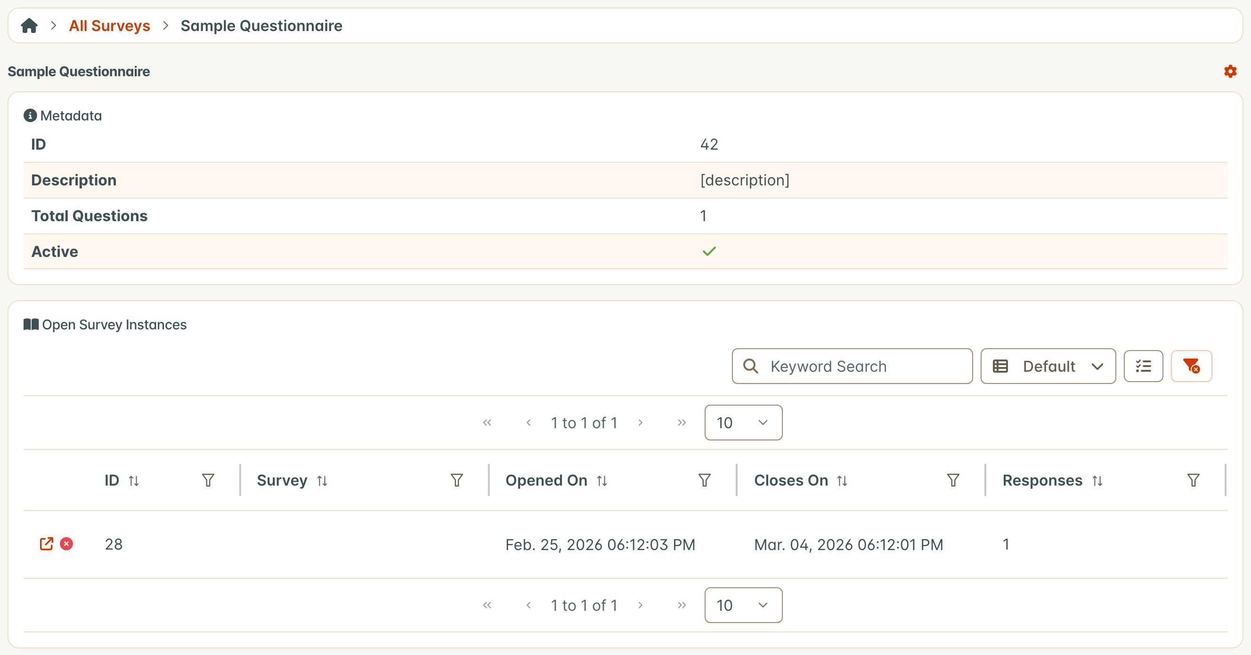Click the Open Survey Instances book icon
Screen dimensions: 1251x655
[31, 324]
